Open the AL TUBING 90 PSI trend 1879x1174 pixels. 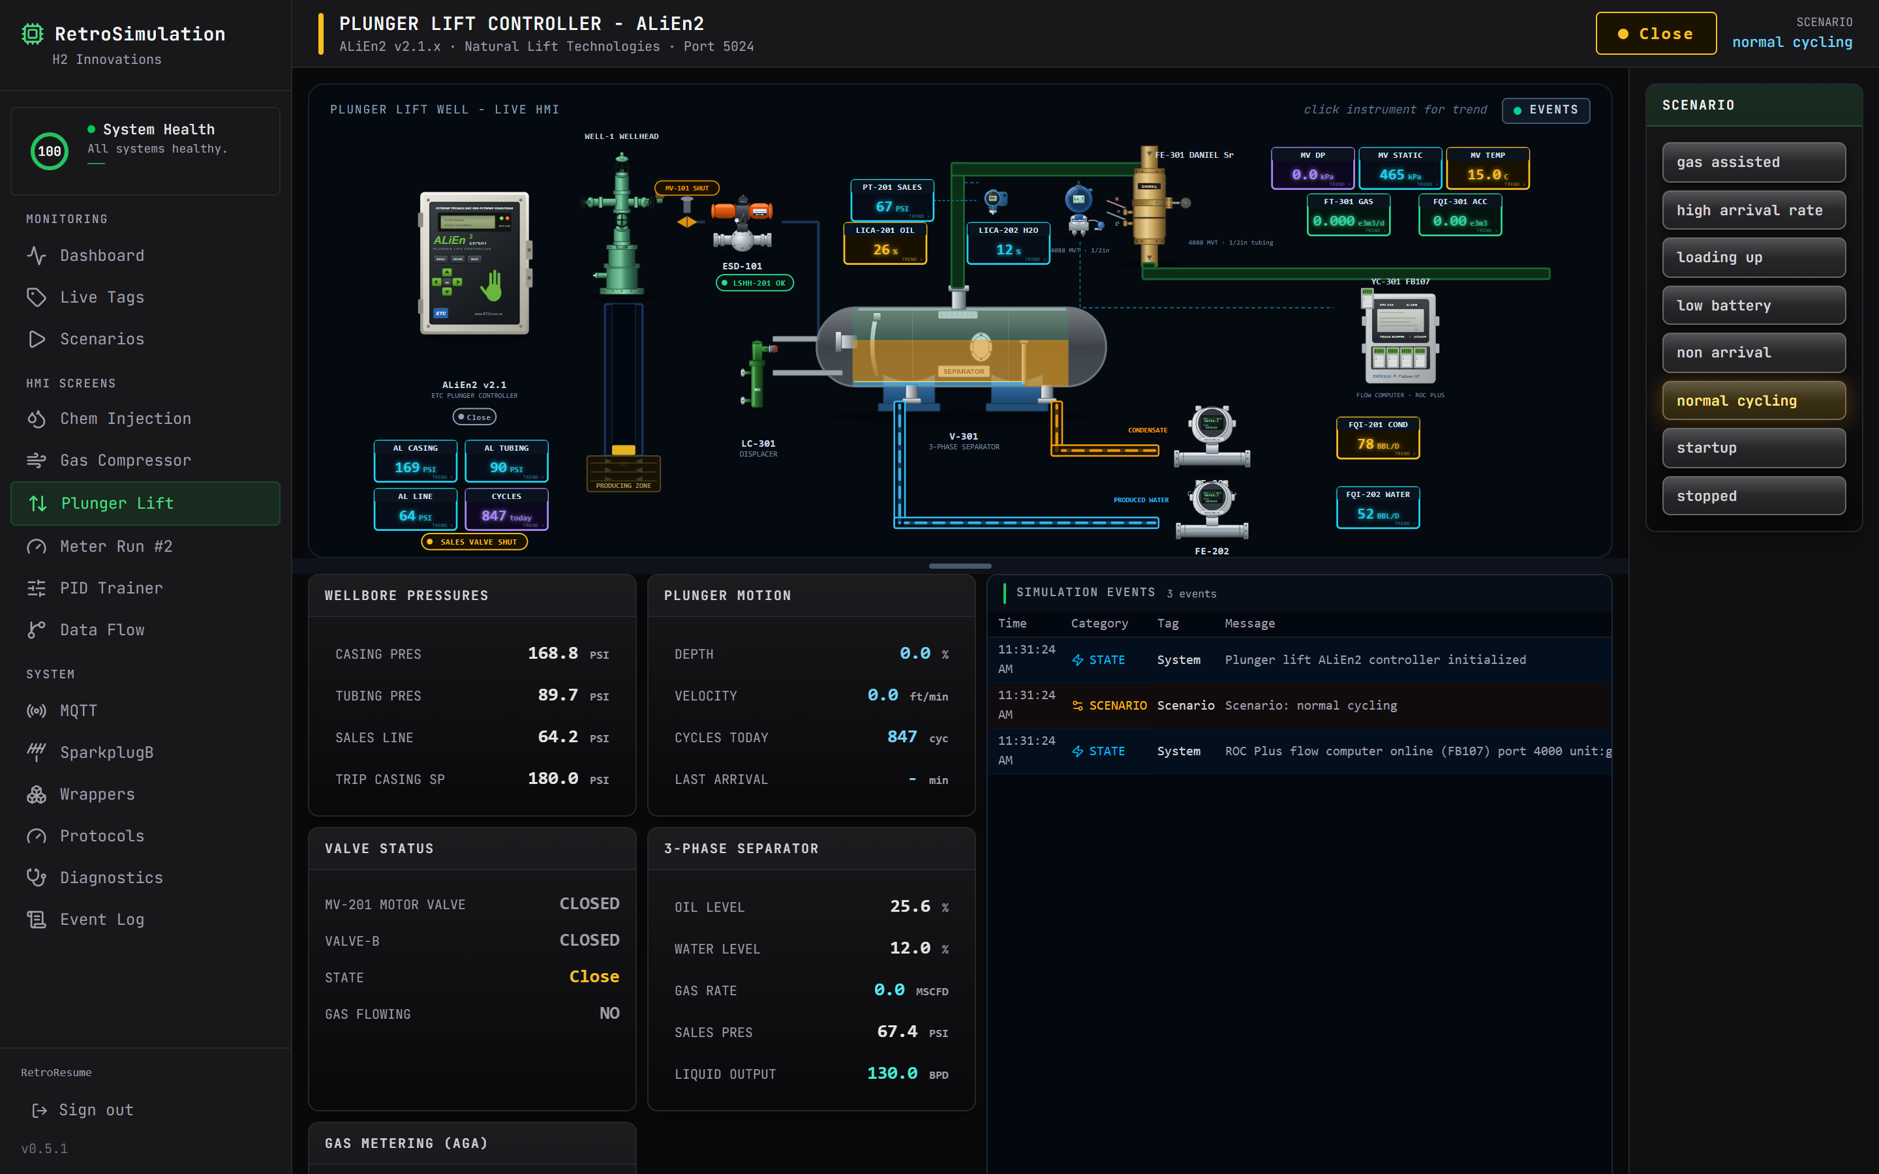506,461
